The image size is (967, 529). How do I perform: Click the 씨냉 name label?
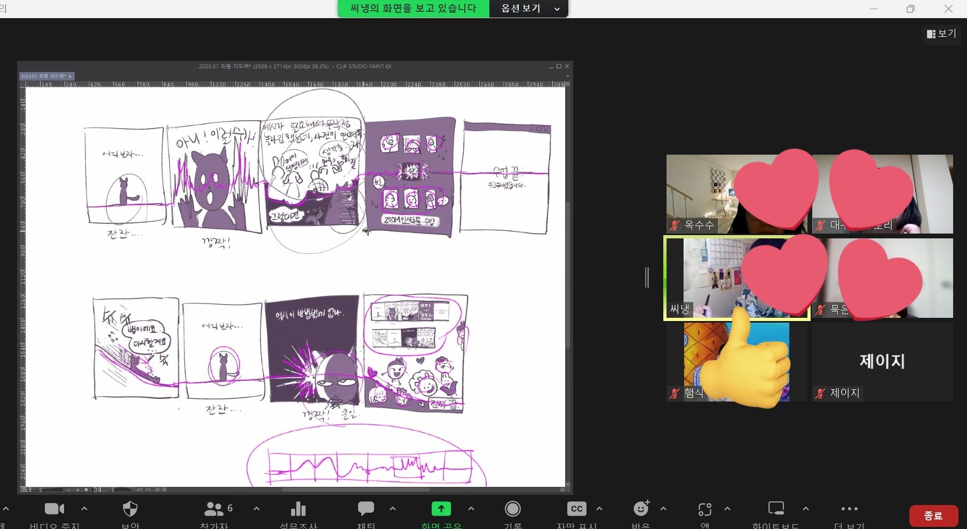pos(680,309)
